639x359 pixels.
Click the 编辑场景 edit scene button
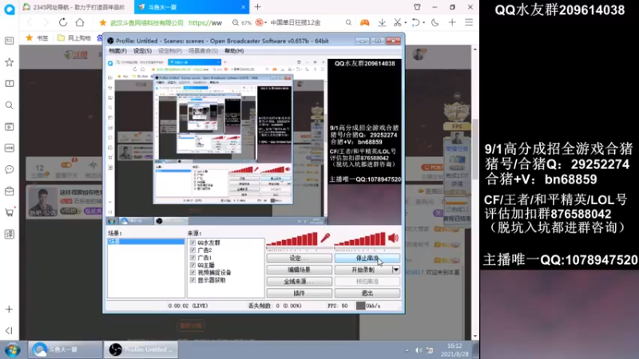[x=299, y=270]
